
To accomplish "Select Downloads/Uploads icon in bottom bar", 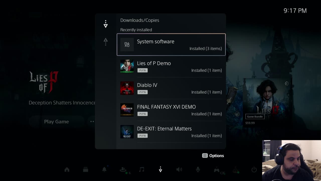I will coord(160,170).
